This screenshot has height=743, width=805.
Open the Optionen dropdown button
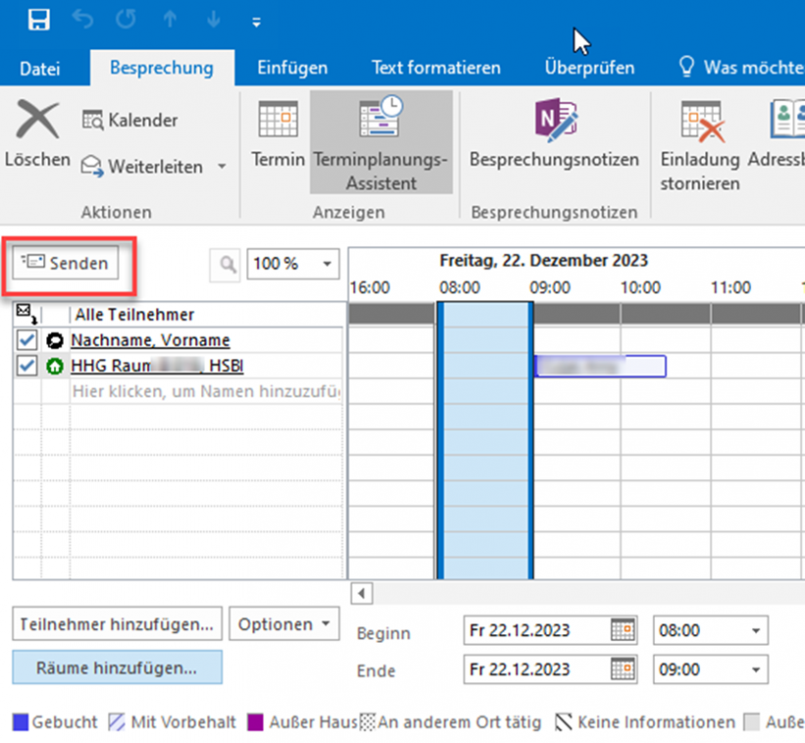(x=284, y=624)
